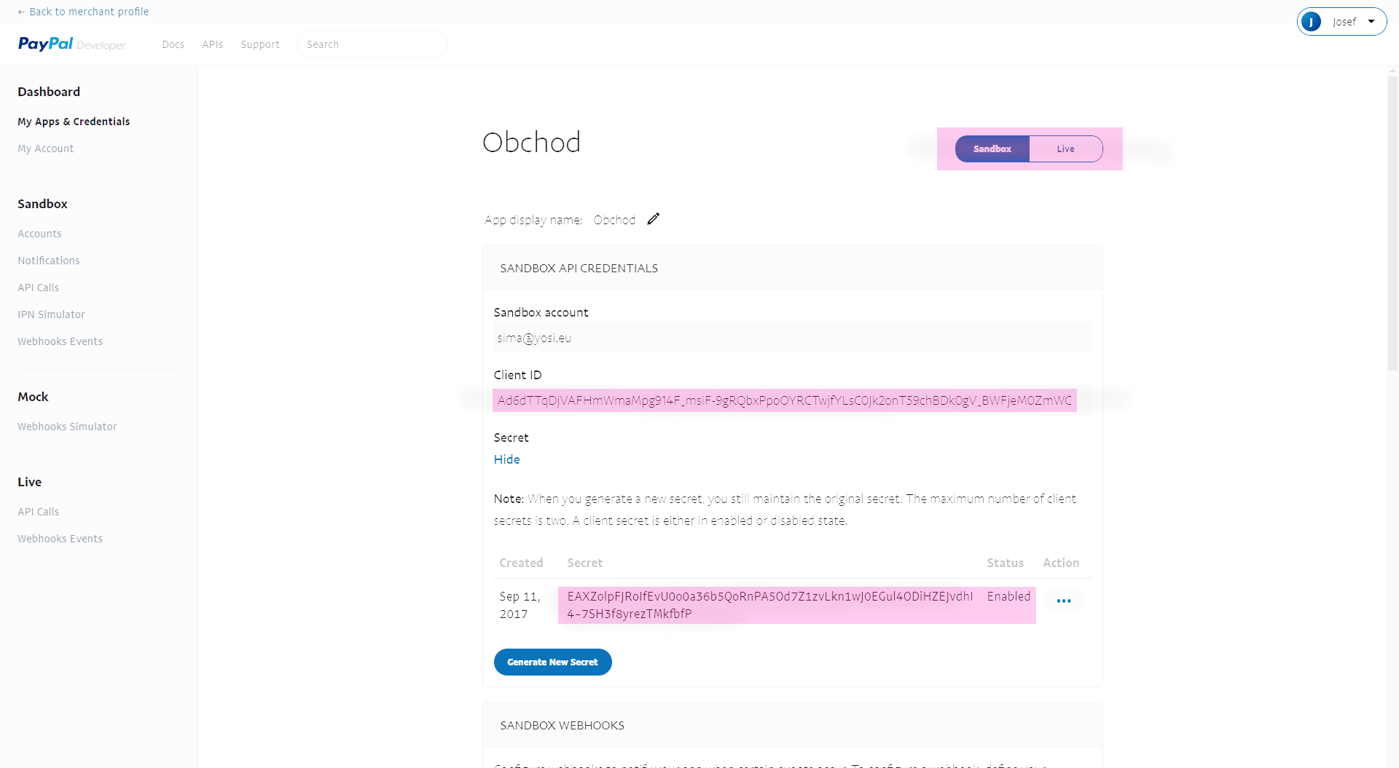This screenshot has height=768, width=1399.
Task: Open the Webhooks Simulator under Mock
Action: (68, 427)
